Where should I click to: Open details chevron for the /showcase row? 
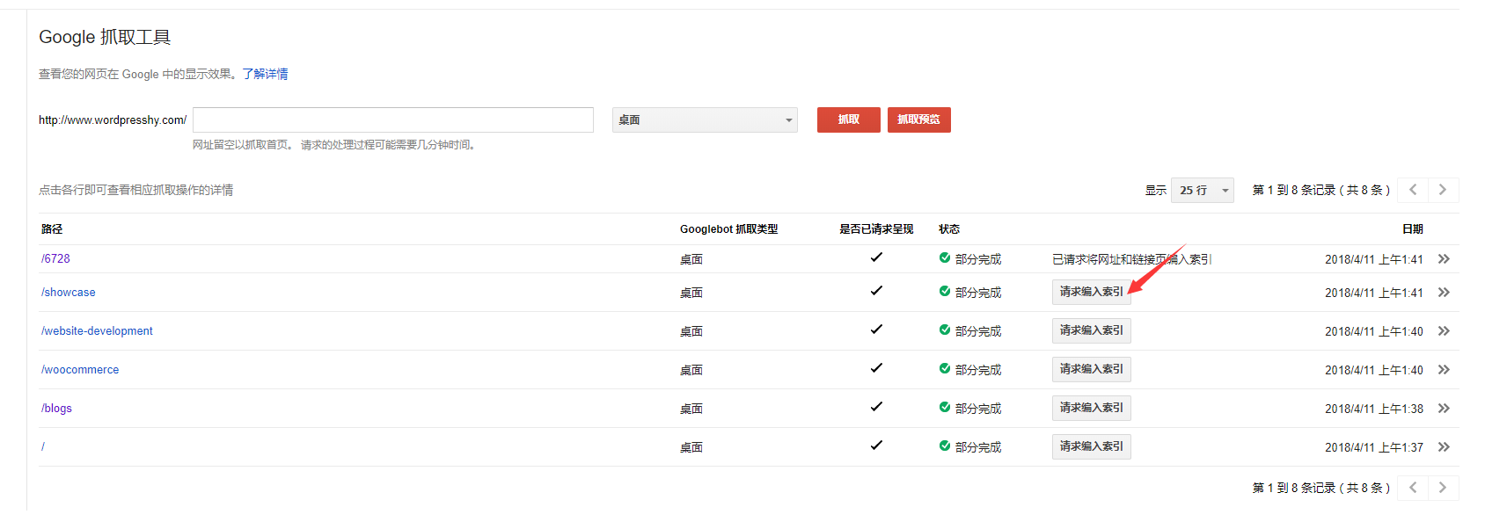[x=1444, y=293]
